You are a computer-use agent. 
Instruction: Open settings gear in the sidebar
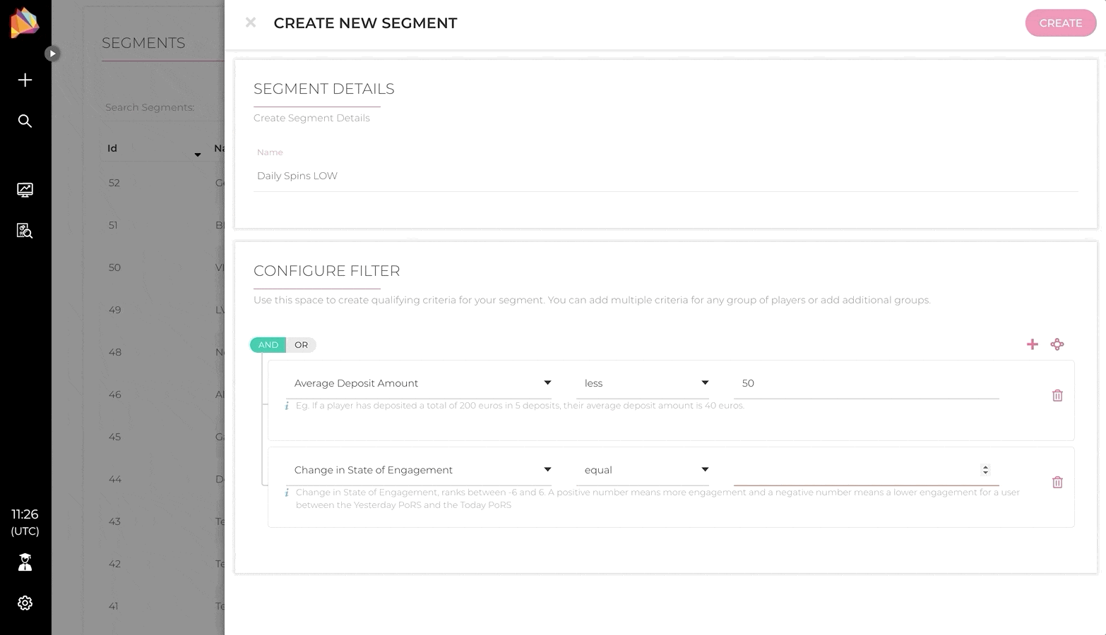click(x=25, y=603)
